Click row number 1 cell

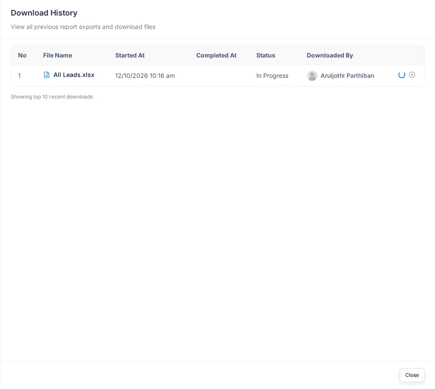point(19,76)
